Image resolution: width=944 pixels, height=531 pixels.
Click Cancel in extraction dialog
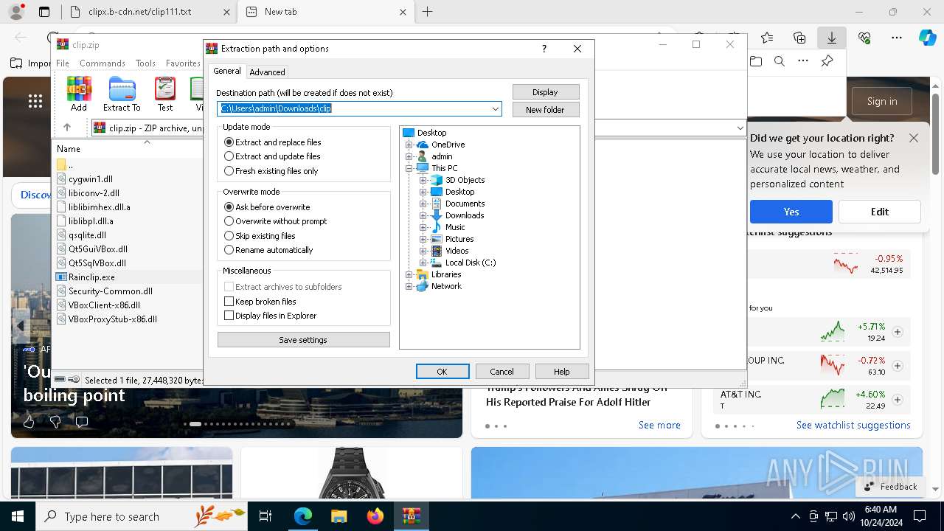click(502, 372)
